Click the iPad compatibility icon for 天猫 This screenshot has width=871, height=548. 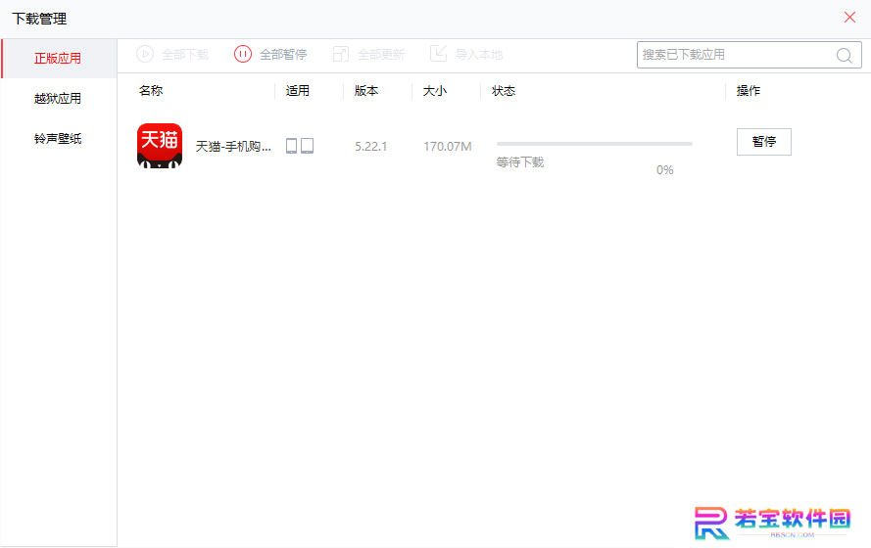click(308, 146)
